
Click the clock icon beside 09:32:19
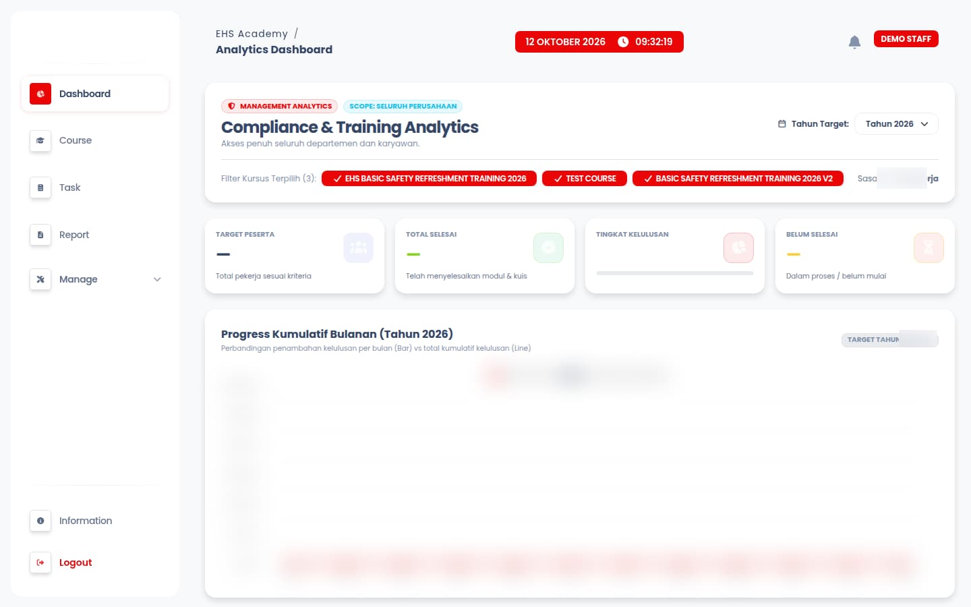point(623,42)
